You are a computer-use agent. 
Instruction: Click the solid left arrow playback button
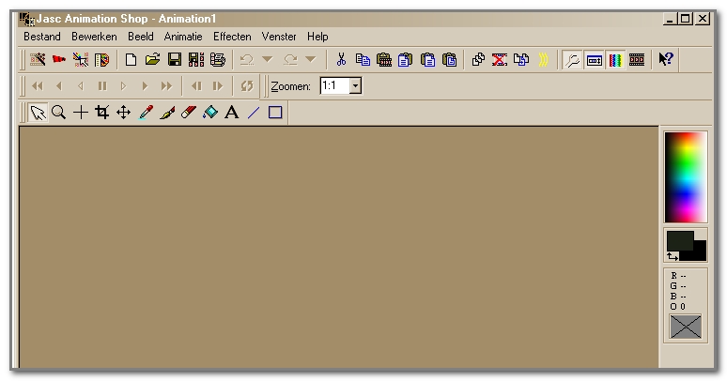coord(58,86)
